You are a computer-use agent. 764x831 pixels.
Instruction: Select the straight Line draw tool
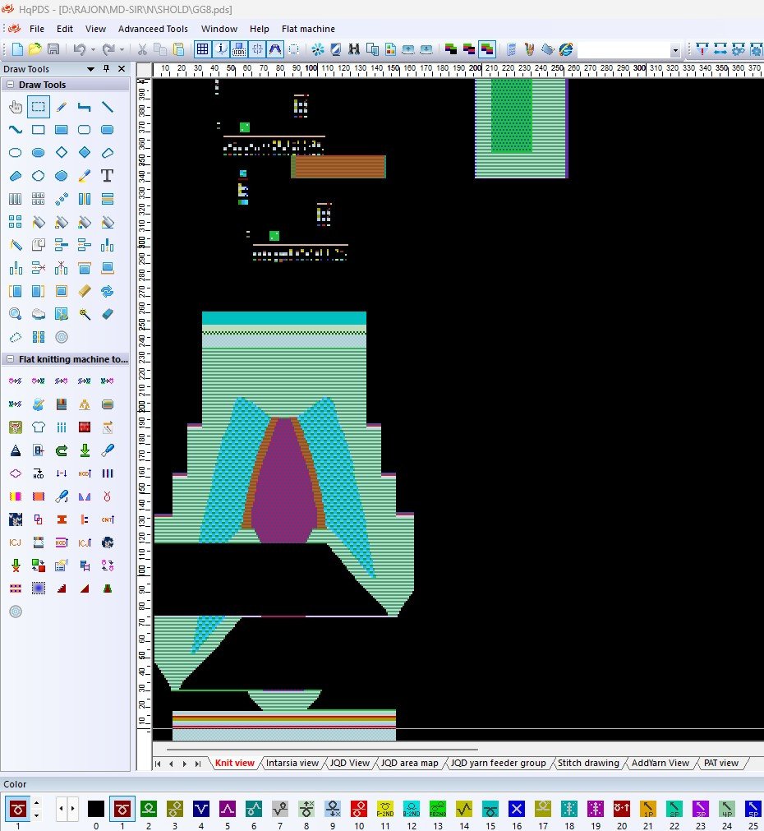pos(107,107)
